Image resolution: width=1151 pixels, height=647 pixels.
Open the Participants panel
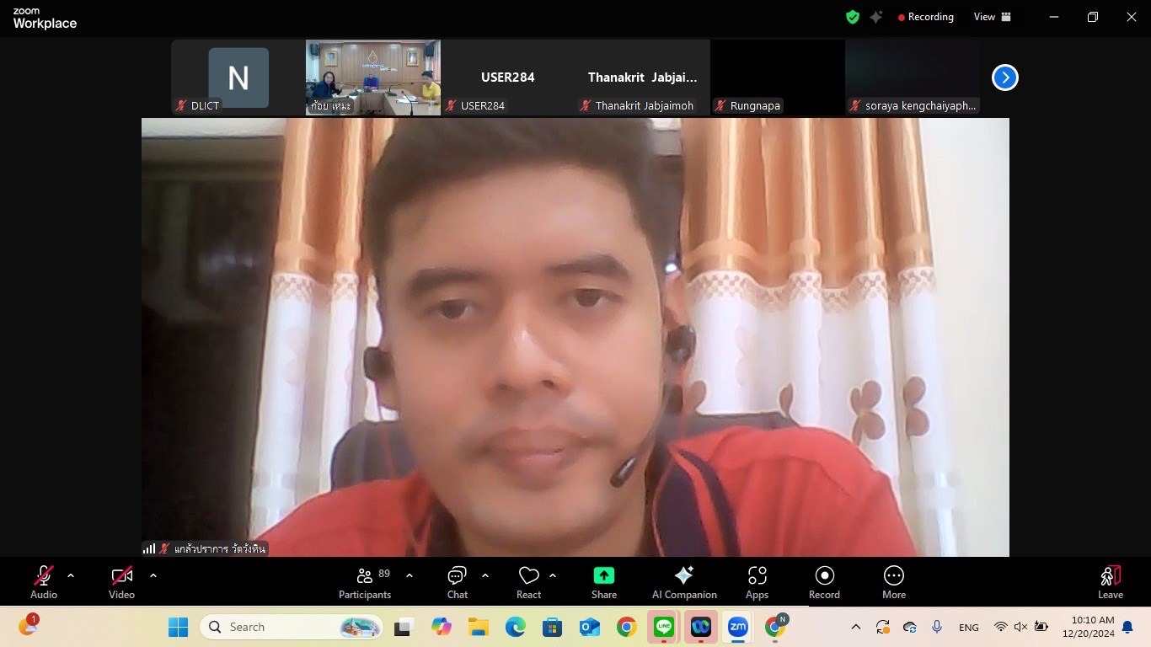[365, 582]
